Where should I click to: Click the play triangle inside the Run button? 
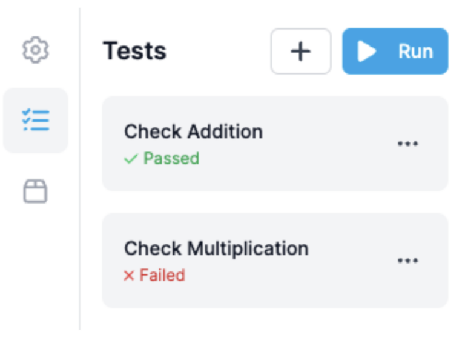click(366, 52)
